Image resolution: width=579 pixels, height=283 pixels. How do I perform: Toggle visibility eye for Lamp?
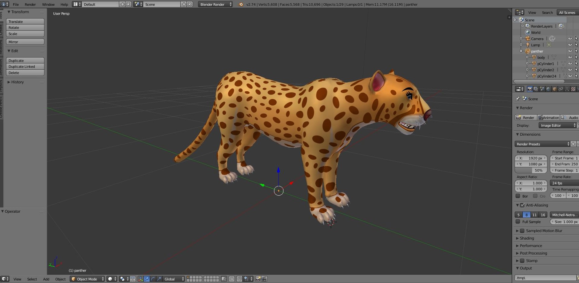(570, 45)
